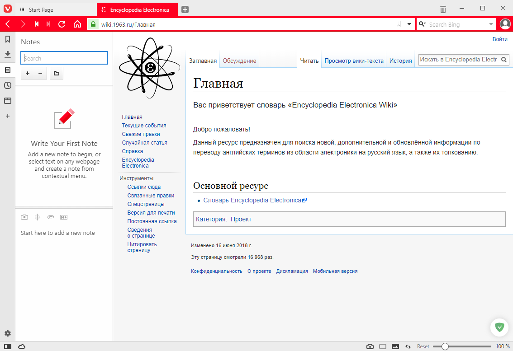Open the History panel clock icon
The height and width of the screenshot is (351, 513).
tap(8, 85)
